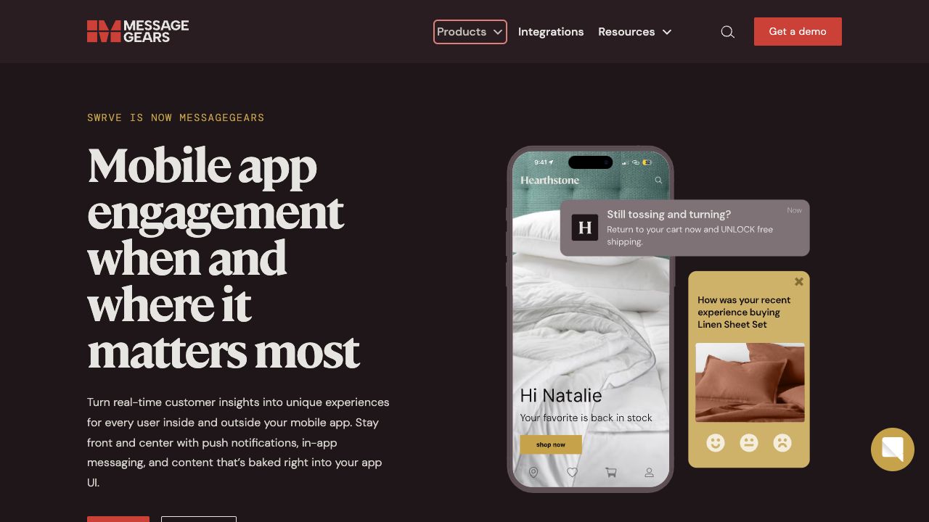This screenshot has height=522, width=929.
Task: Click the Hearthstone push notification banner
Action: point(684,228)
